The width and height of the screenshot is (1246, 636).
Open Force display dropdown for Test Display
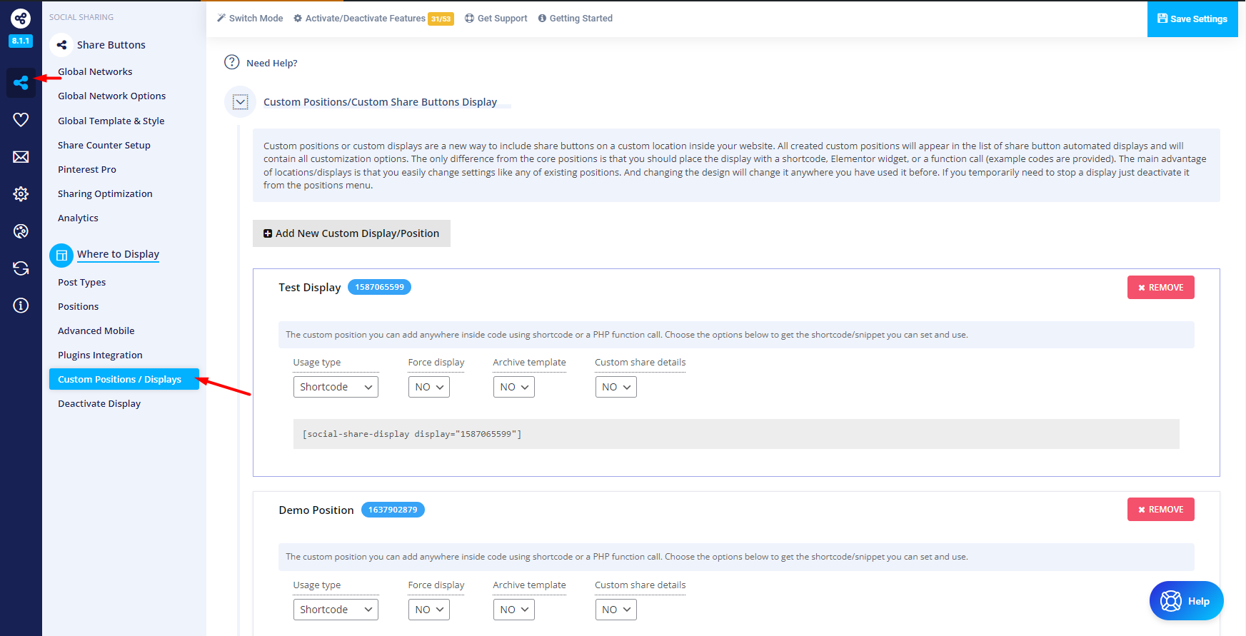tap(428, 387)
